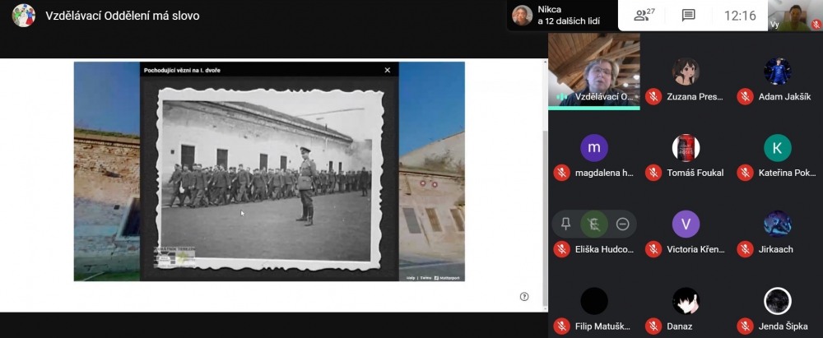
Task: Remove Eliška Hudcová with the minus circle icon
Action: click(x=622, y=225)
